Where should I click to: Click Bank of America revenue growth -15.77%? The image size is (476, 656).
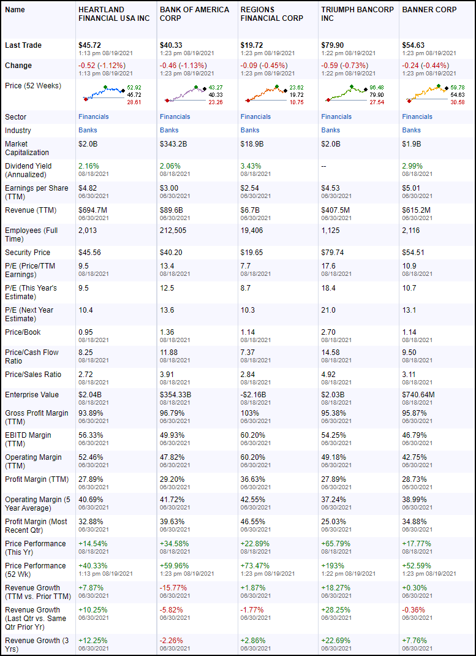point(173,588)
